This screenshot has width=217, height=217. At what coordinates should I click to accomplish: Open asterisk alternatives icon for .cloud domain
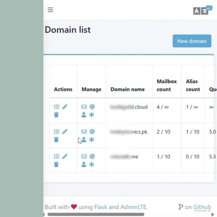coord(92,115)
